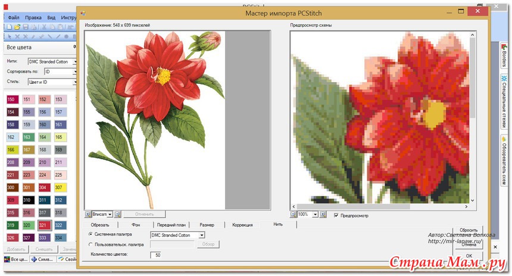Click the OK button
This screenshot has height=276, width=512.
469,256
